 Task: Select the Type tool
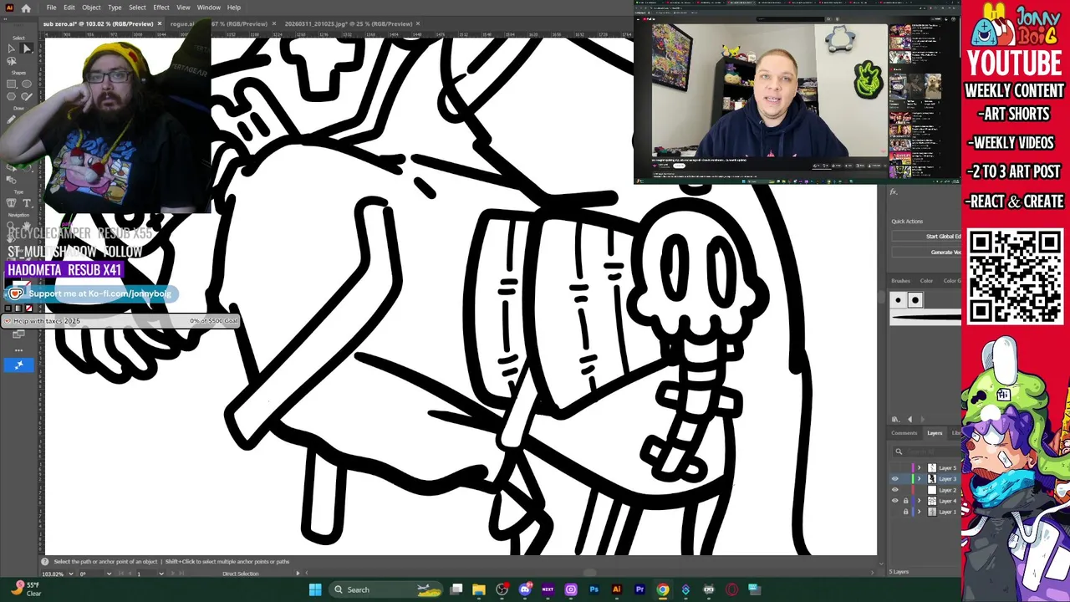(27, 203)
